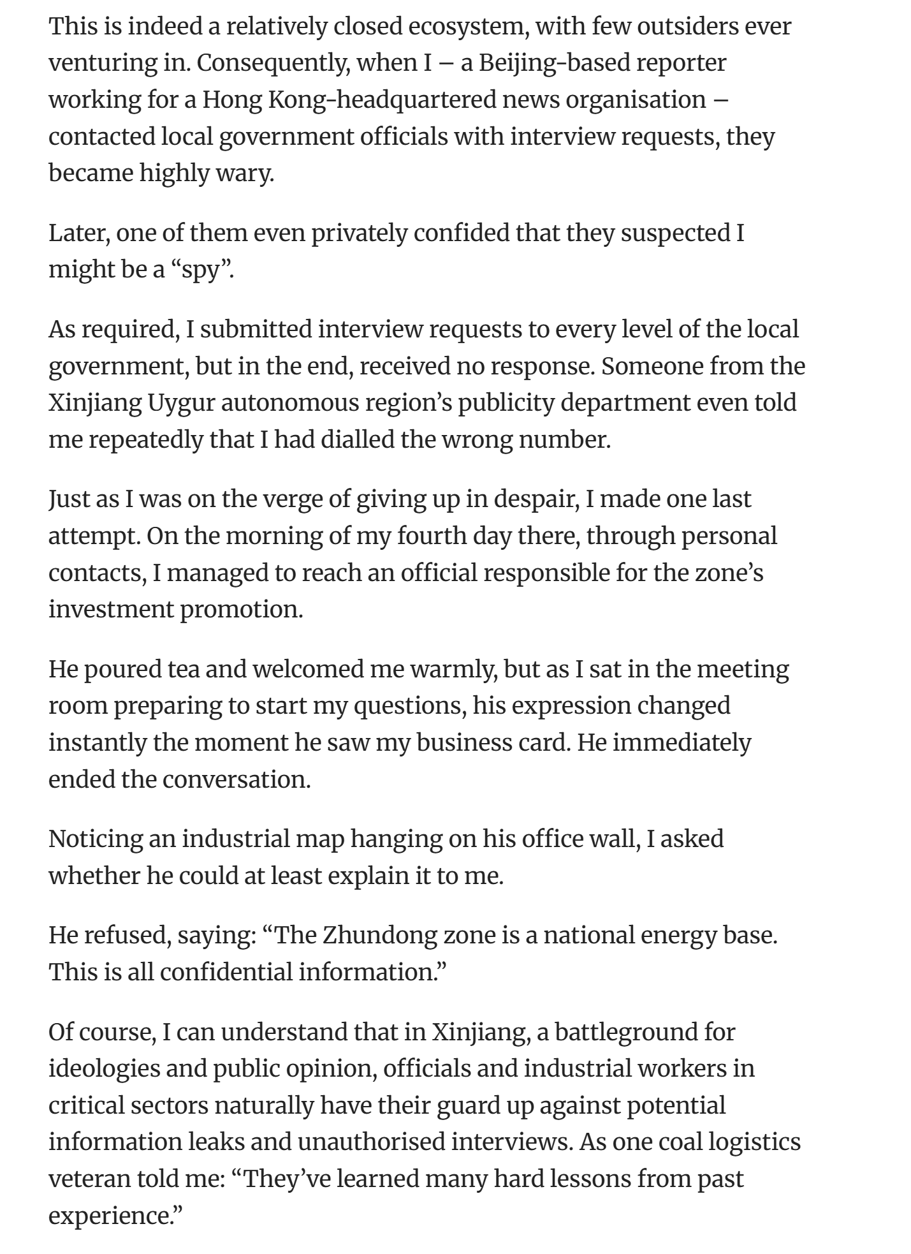Click the paragraph starting "Noticing an industrial map"

(x=386, y=857)
